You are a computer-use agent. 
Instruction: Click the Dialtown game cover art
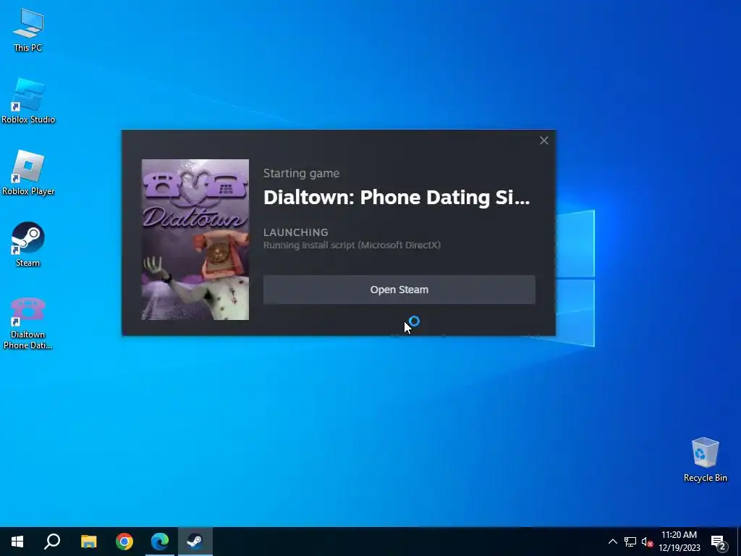tap(195, 239)
